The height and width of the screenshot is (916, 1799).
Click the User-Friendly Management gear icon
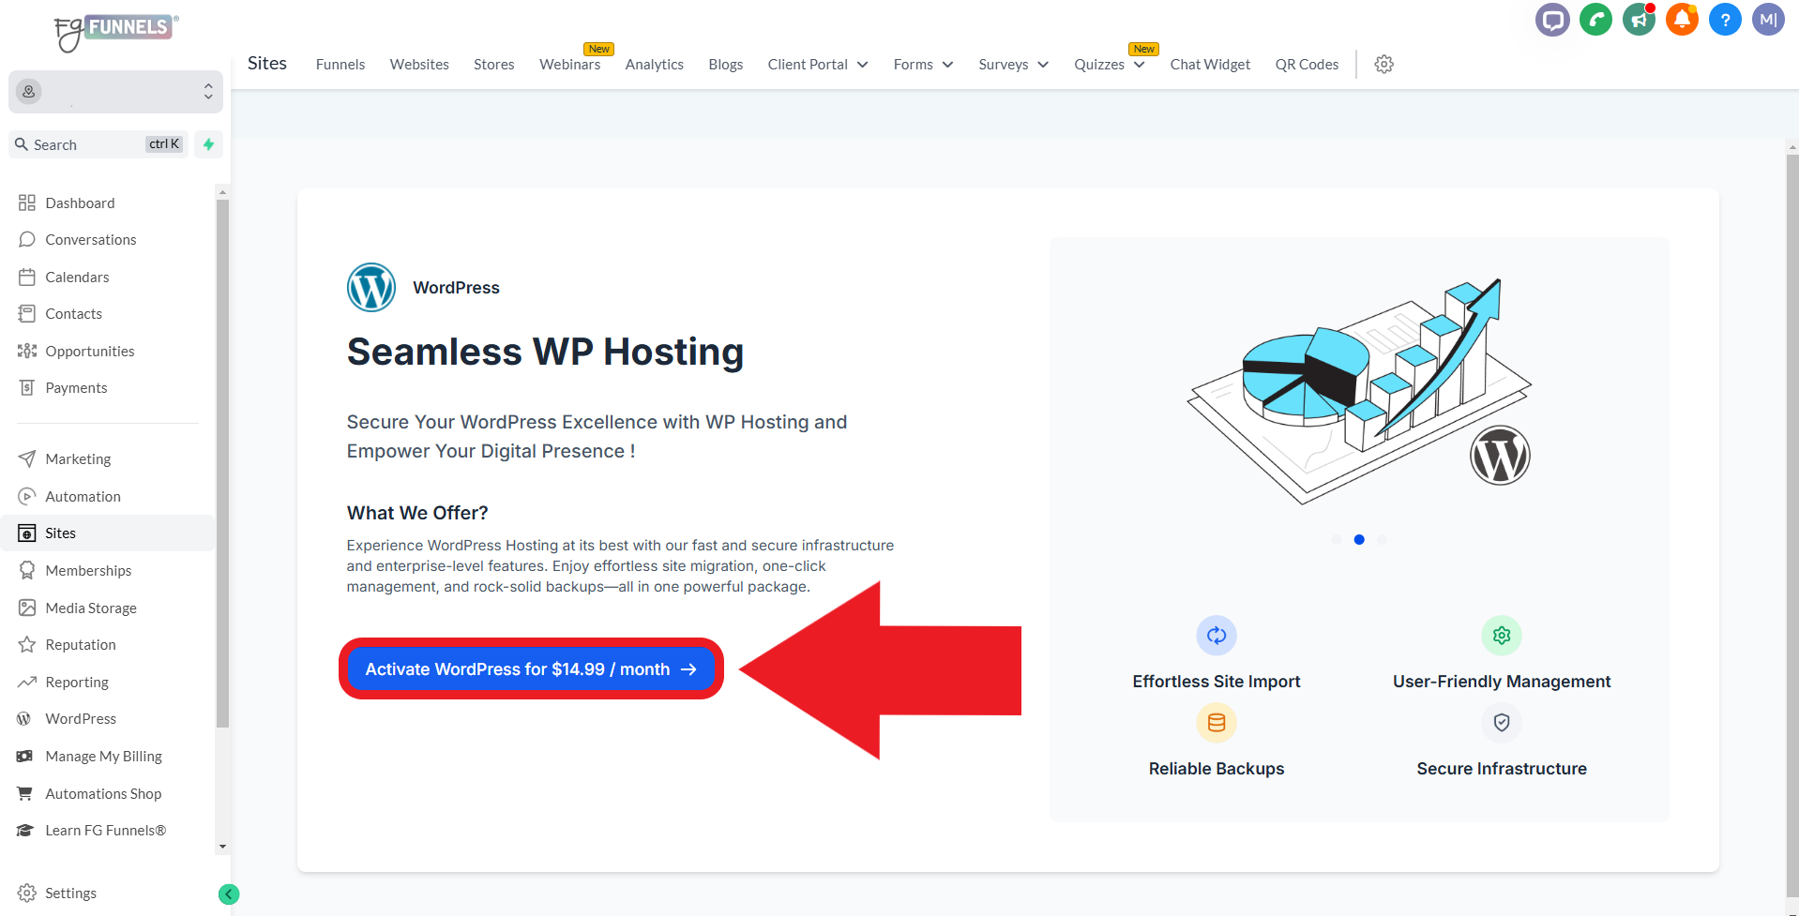coord(1502,636)
